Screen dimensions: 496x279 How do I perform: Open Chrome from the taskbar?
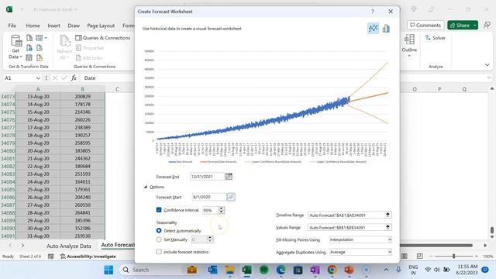(332, 270)
